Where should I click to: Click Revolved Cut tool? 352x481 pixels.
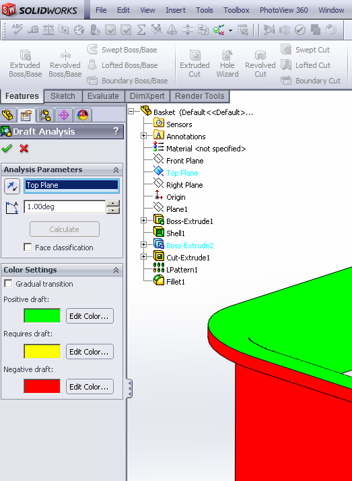pyautogui.click(x=260, y=63)
